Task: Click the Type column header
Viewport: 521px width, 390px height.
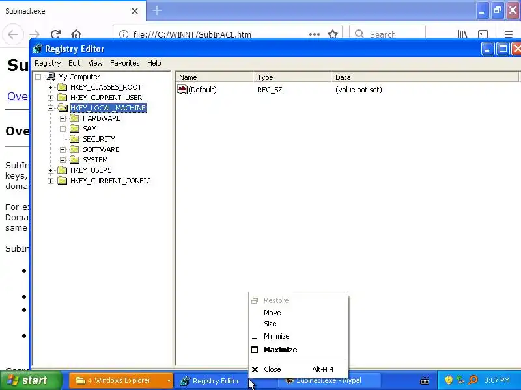Action: pyautogui.click(x=292, y=77)
